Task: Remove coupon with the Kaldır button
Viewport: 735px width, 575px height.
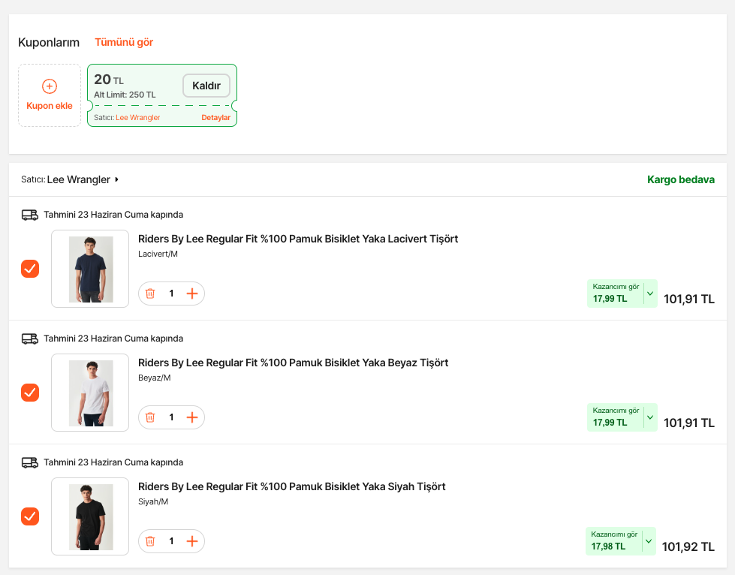Action: [x=206, y=86]
